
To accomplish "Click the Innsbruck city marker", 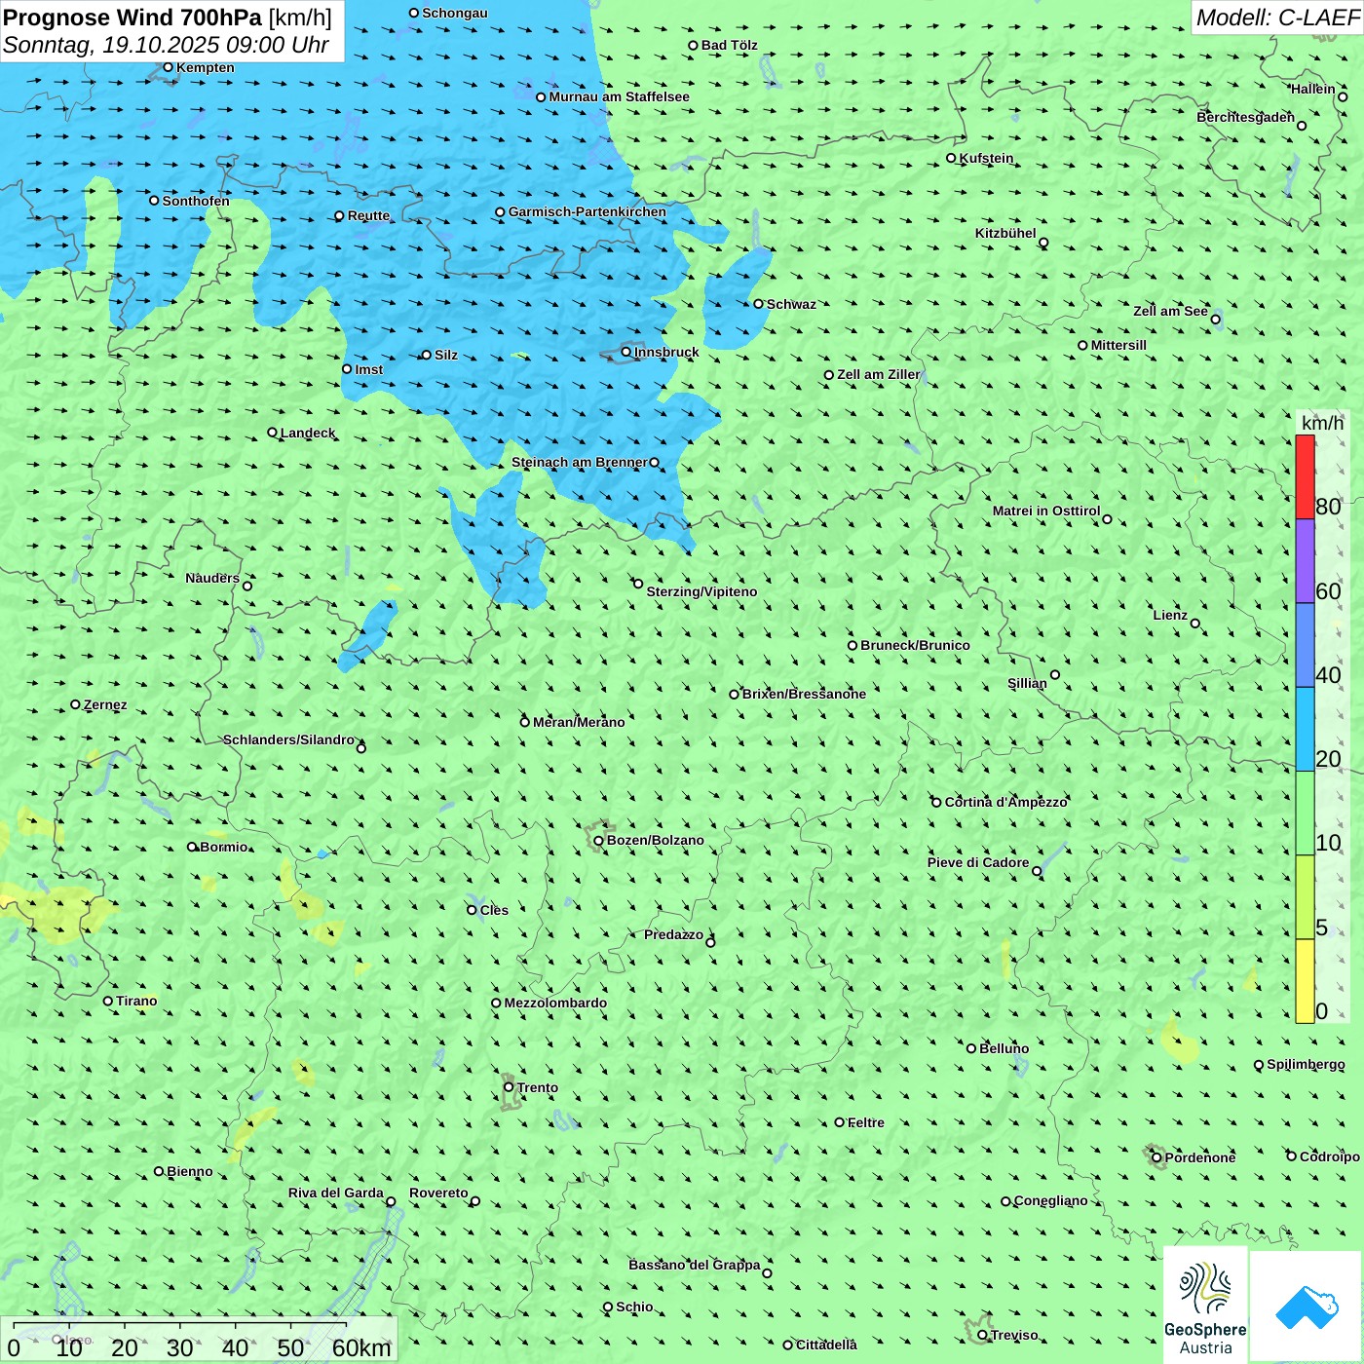I will (626, 352).
